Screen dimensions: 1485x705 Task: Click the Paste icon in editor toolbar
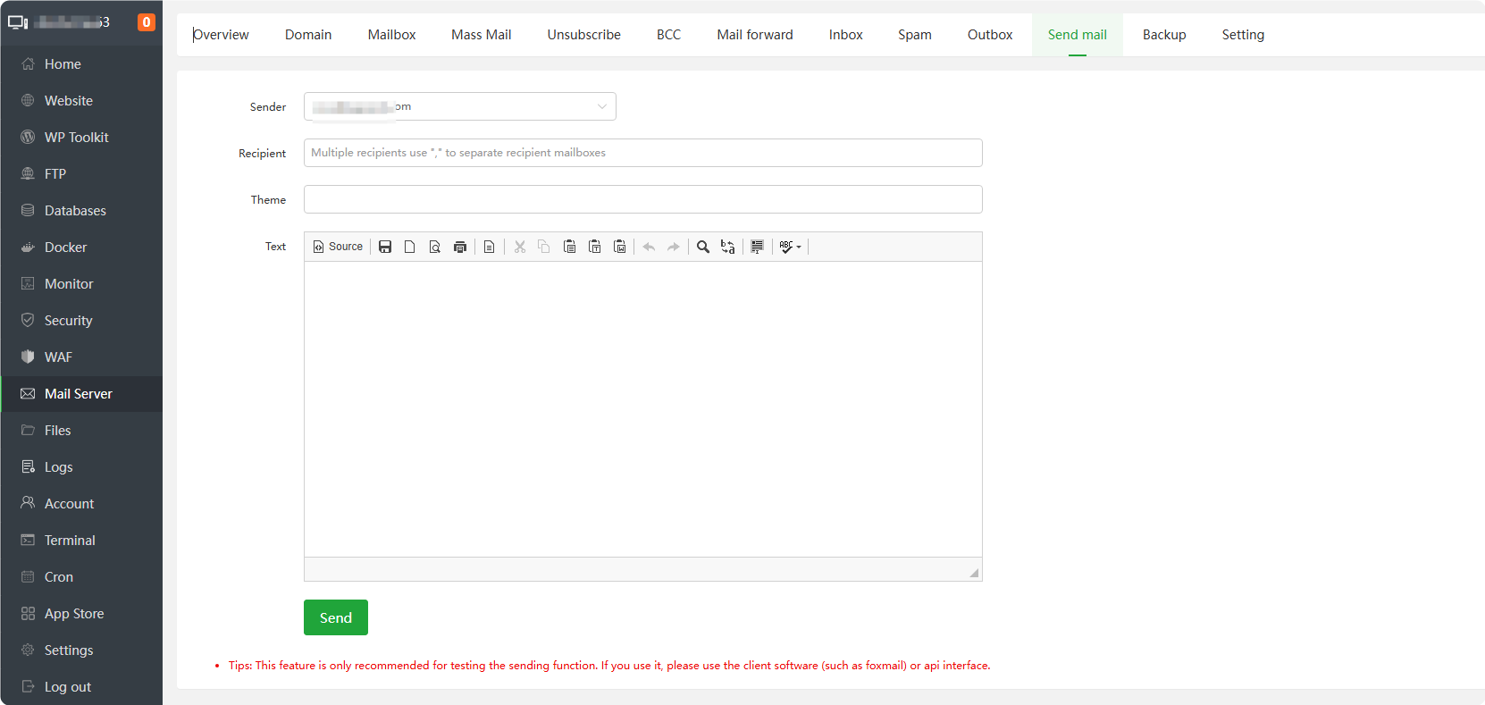click(x=569, y=247)
